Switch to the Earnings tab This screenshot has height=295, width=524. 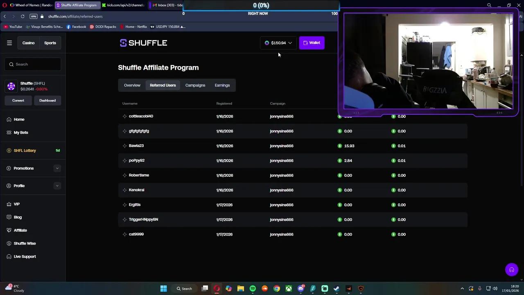222,85
